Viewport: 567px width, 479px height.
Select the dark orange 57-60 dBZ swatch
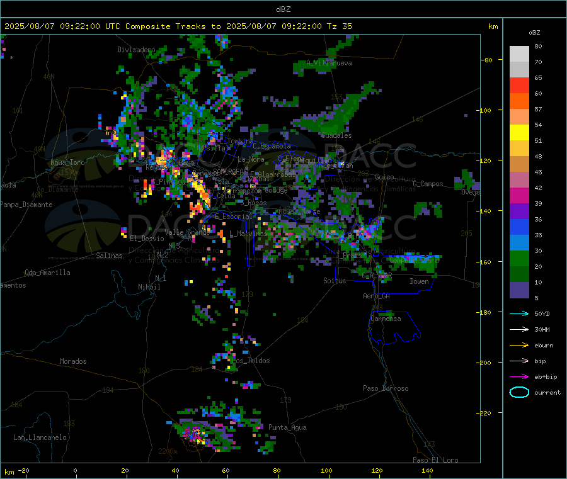pos(519,101)
